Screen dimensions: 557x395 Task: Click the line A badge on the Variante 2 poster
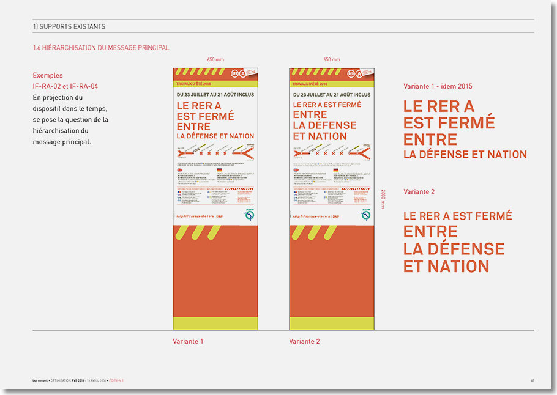[359, 73]
